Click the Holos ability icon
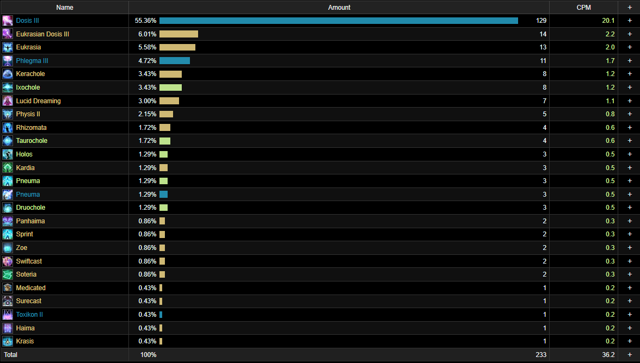This screenshot has height=363, width=640. tap(8, 154)
